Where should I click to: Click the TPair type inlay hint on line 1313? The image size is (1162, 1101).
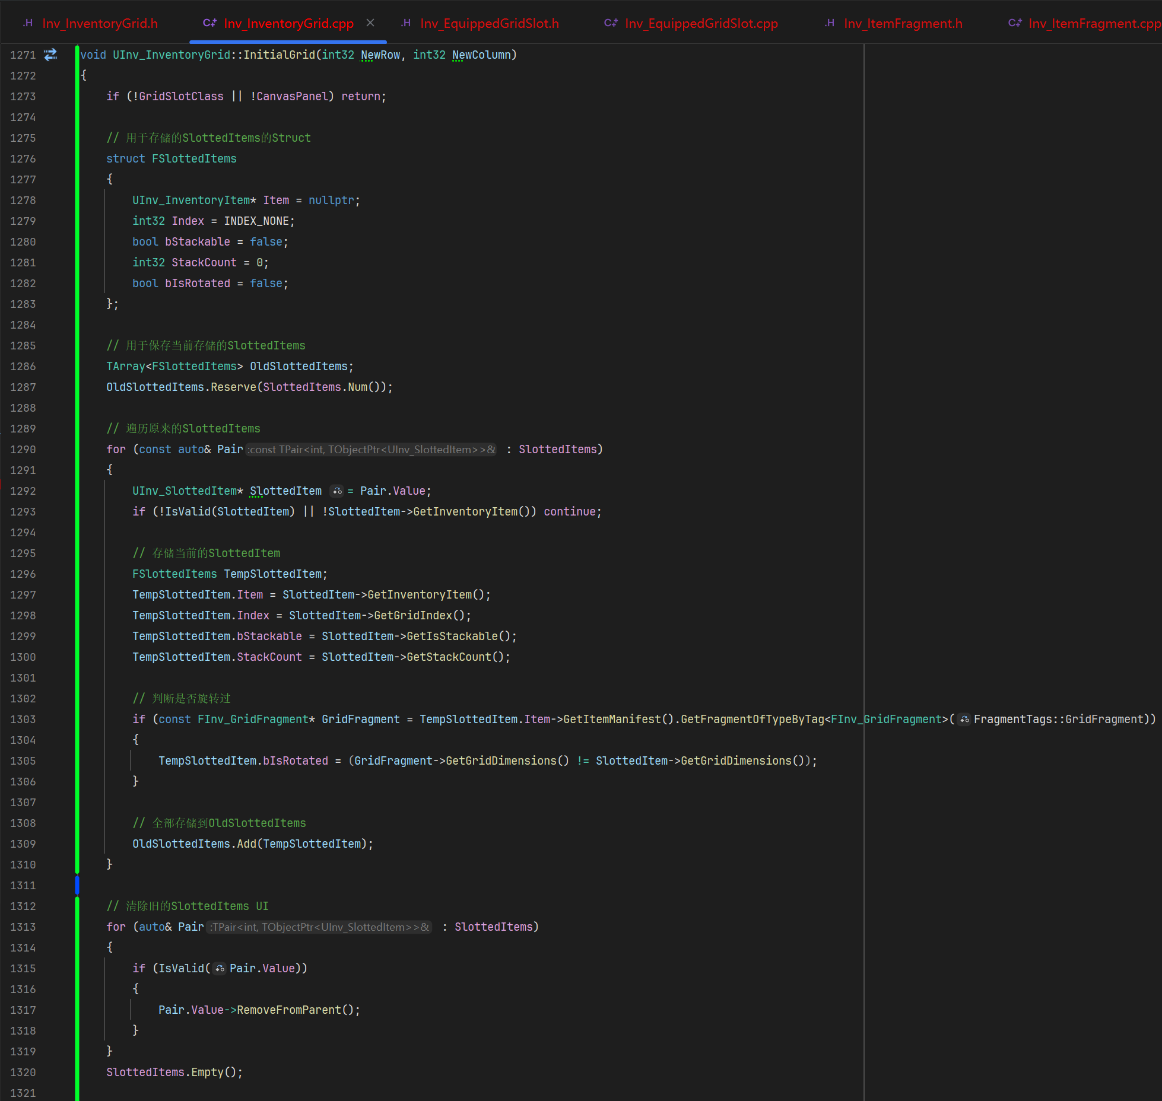pyautogui.click(x=319, y=927)
